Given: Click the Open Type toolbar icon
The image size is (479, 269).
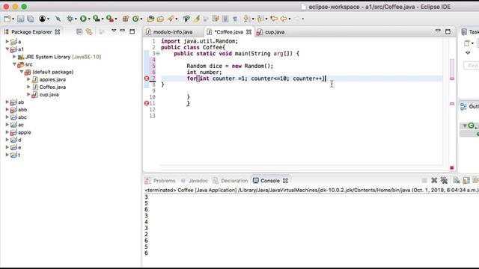Looking at the screenshot, I should point(150,19).
